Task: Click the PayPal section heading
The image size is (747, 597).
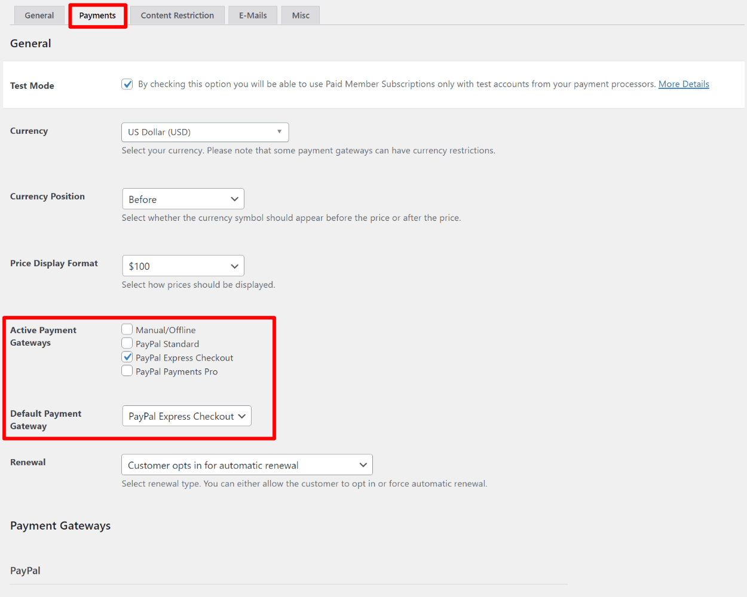Action: pos(25,571)
